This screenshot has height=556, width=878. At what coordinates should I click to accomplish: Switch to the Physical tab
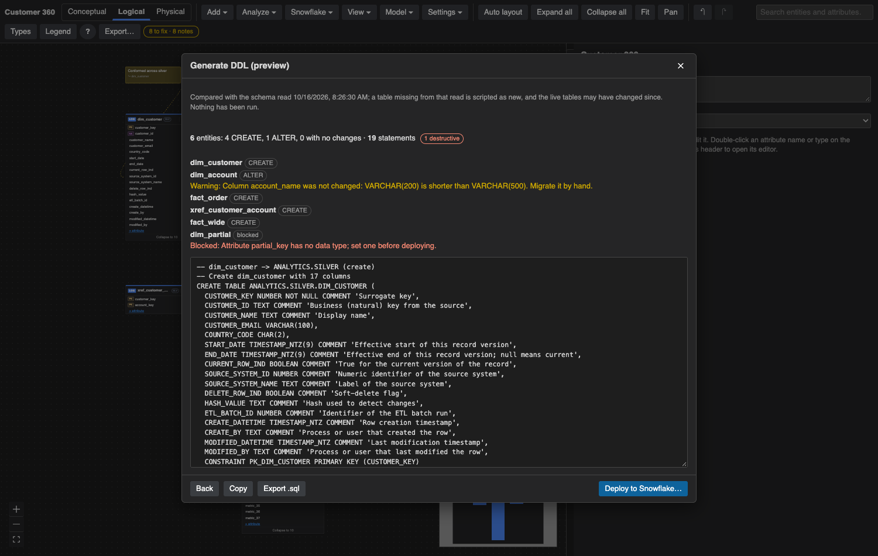[170, 12]
